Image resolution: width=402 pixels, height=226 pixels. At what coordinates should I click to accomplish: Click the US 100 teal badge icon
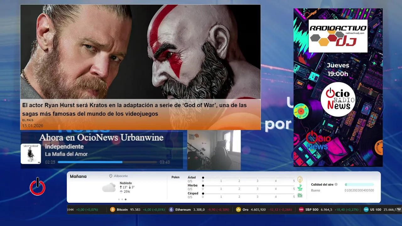click(366, 209)
